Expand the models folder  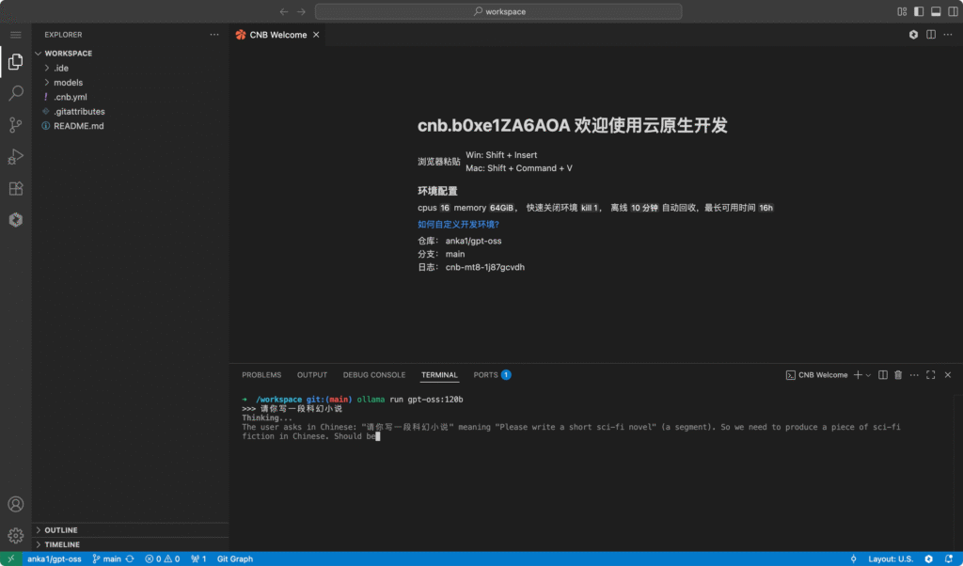pos(68,83)
